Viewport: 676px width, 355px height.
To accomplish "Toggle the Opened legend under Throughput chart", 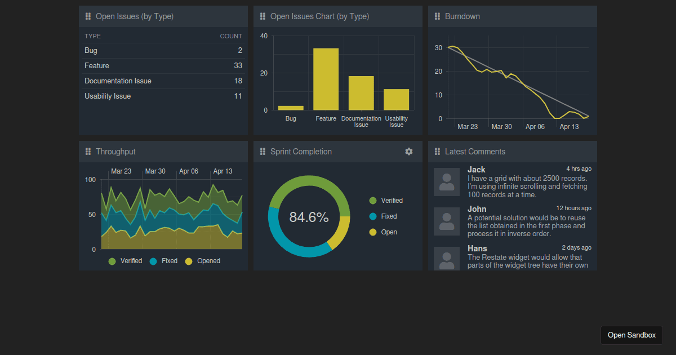I will tap(202, 260).
